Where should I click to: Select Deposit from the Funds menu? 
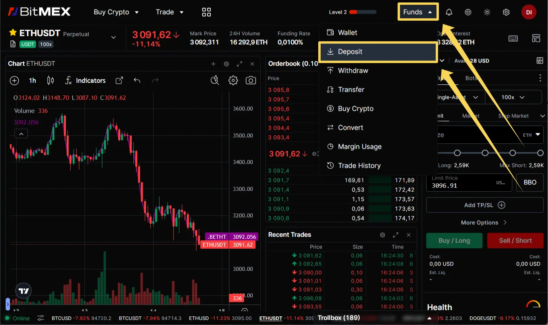point(378,51)
